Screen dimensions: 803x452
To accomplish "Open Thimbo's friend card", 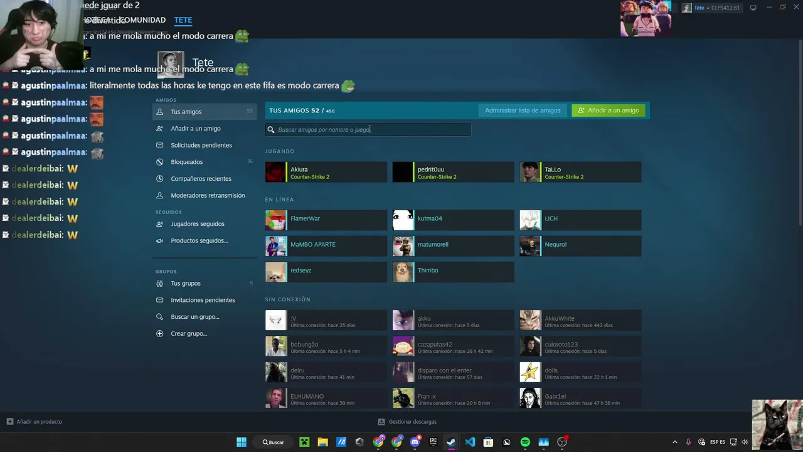I will [454, 272].
